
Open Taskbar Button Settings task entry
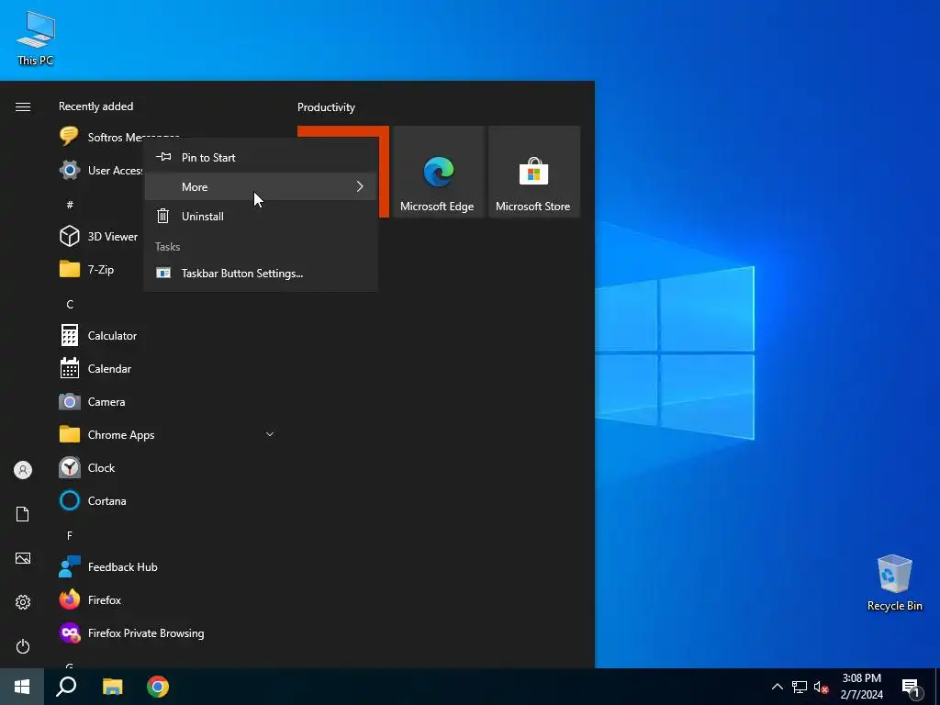pos(261,274)
